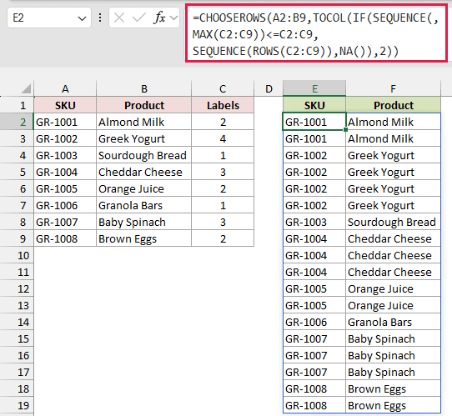Click the Cancel (X) formula icon
Image resolution: width=452 pixels, height=416 pixels.
pos(119,18)
